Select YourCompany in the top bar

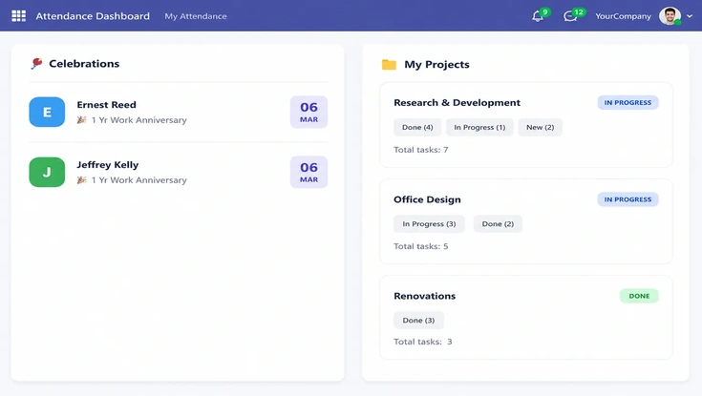pyautogui.click(x=623, y=16)
